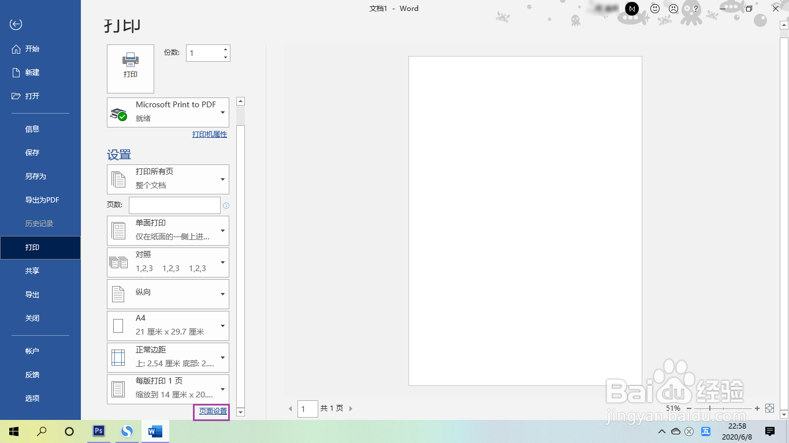The width and height of the screenshot is (789, 443).
Task: Expand the 纵向 orientation dropdown
Action: pyautogui.click(x=168, y=294)
